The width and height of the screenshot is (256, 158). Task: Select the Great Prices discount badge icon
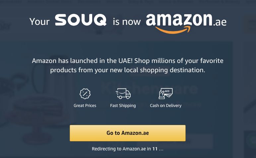tap(85, 94)
